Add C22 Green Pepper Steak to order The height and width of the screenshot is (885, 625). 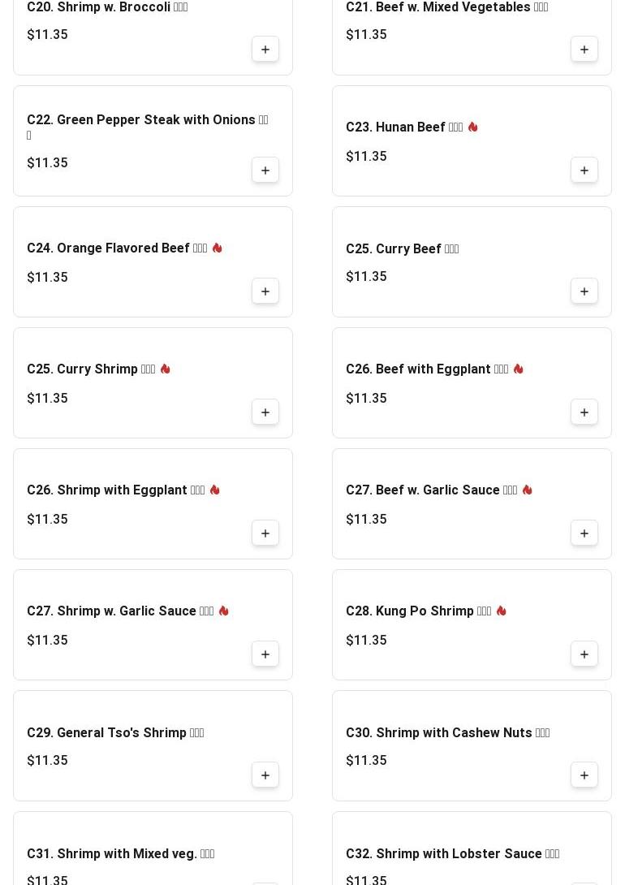(265, 171)
